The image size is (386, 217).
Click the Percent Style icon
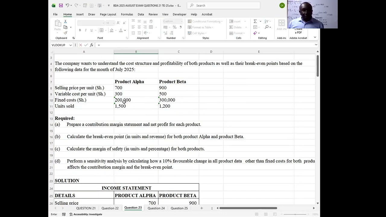click(175, 27)
